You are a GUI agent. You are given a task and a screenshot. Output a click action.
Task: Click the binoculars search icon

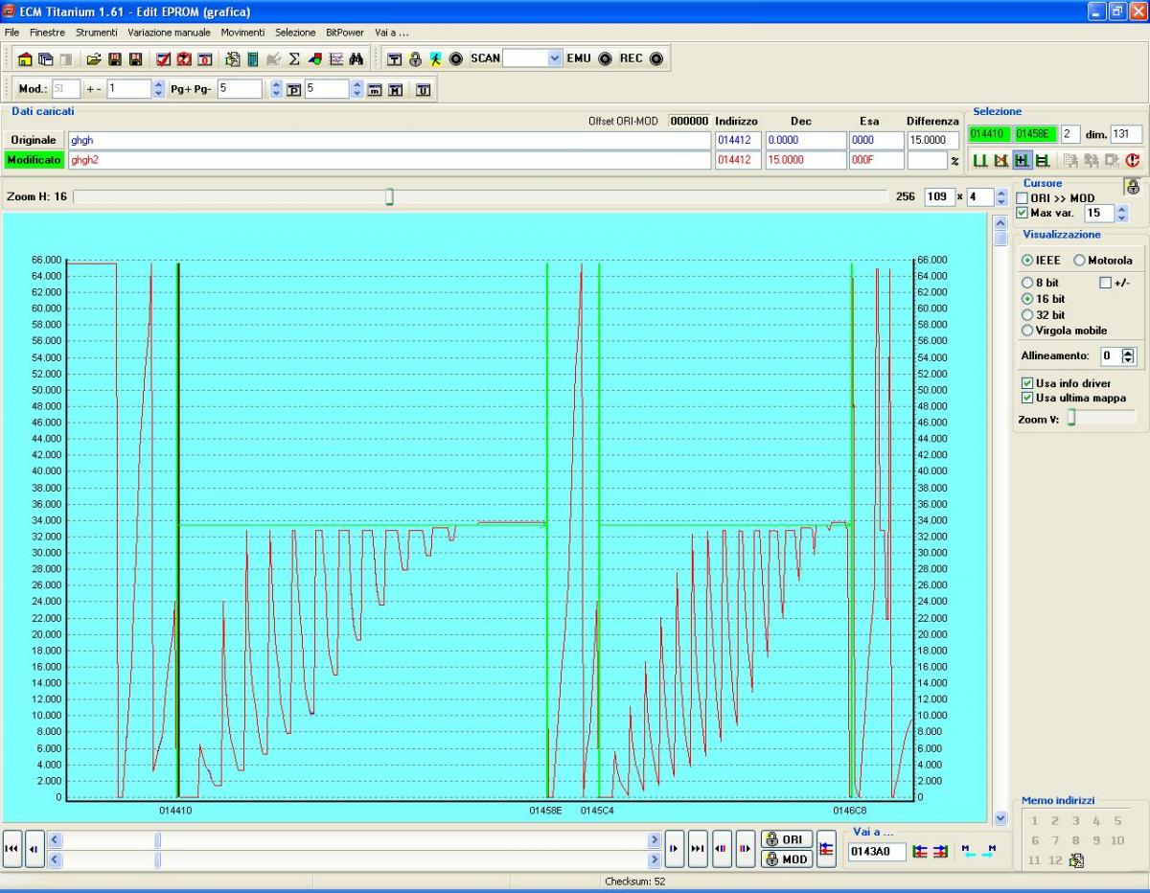pyautogui.click(x=356, y=59)
